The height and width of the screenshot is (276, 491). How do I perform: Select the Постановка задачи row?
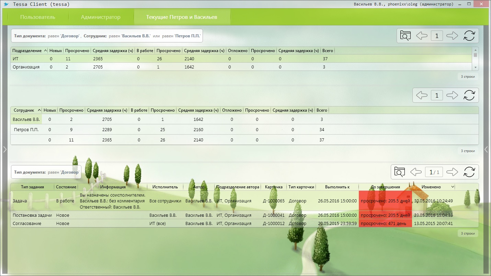click(x=244, y=215)
